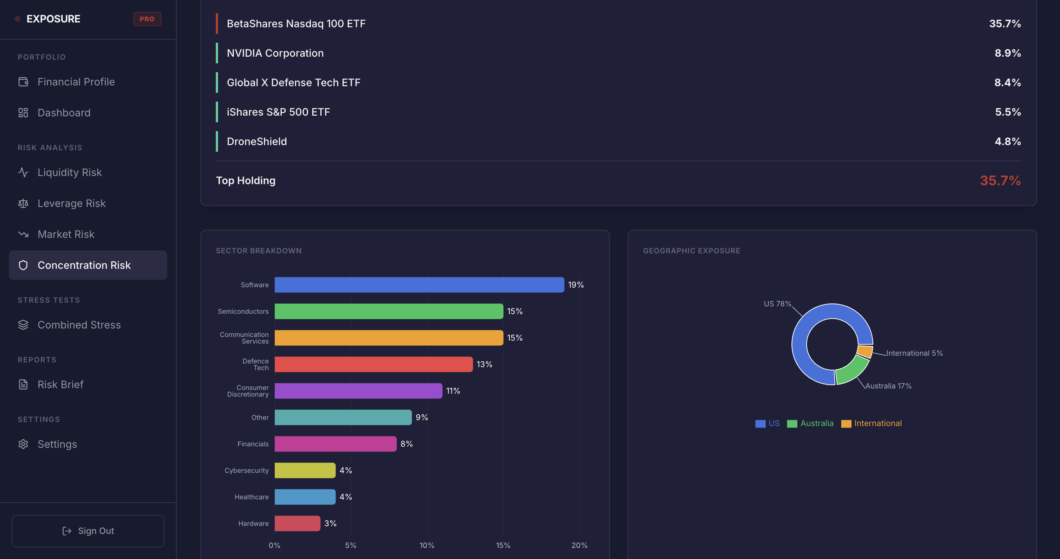Click the Settings gear icon

tap(23, 444)
